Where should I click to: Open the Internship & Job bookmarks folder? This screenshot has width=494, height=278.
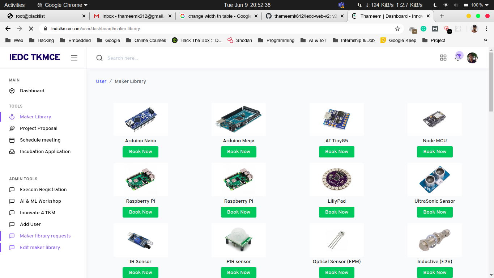tap(354, 40)
